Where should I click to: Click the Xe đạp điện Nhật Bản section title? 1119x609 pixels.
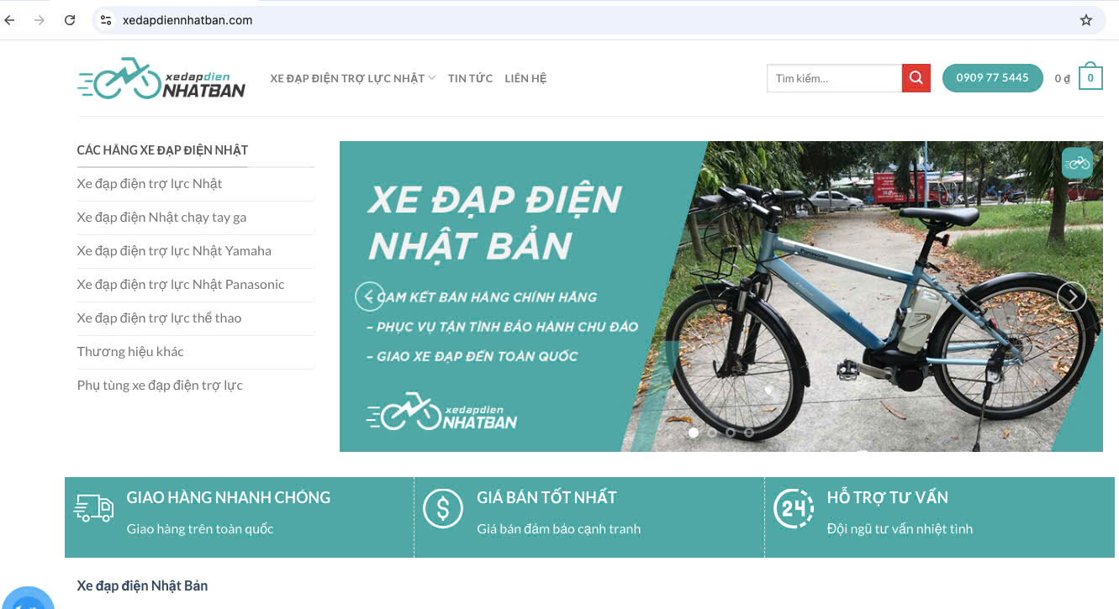(x=142, y=585)
